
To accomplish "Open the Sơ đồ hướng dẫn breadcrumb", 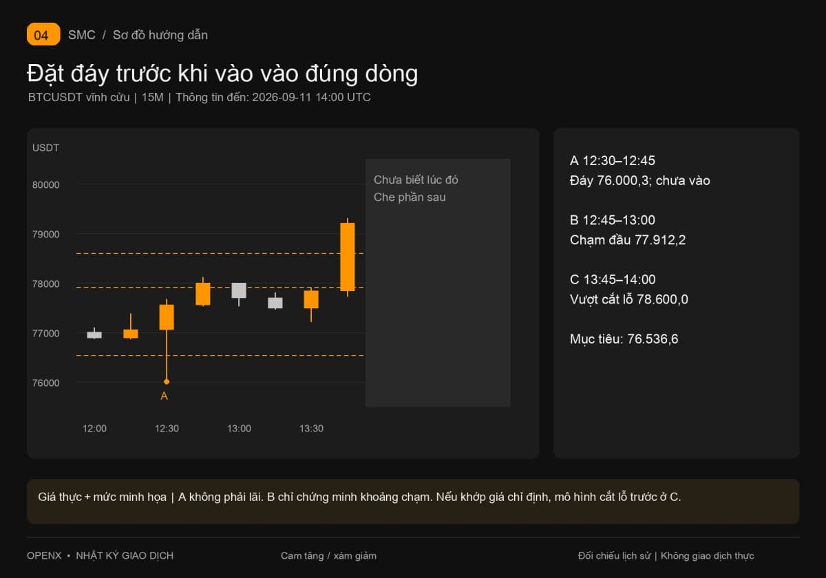I will [x=160, y=35].
